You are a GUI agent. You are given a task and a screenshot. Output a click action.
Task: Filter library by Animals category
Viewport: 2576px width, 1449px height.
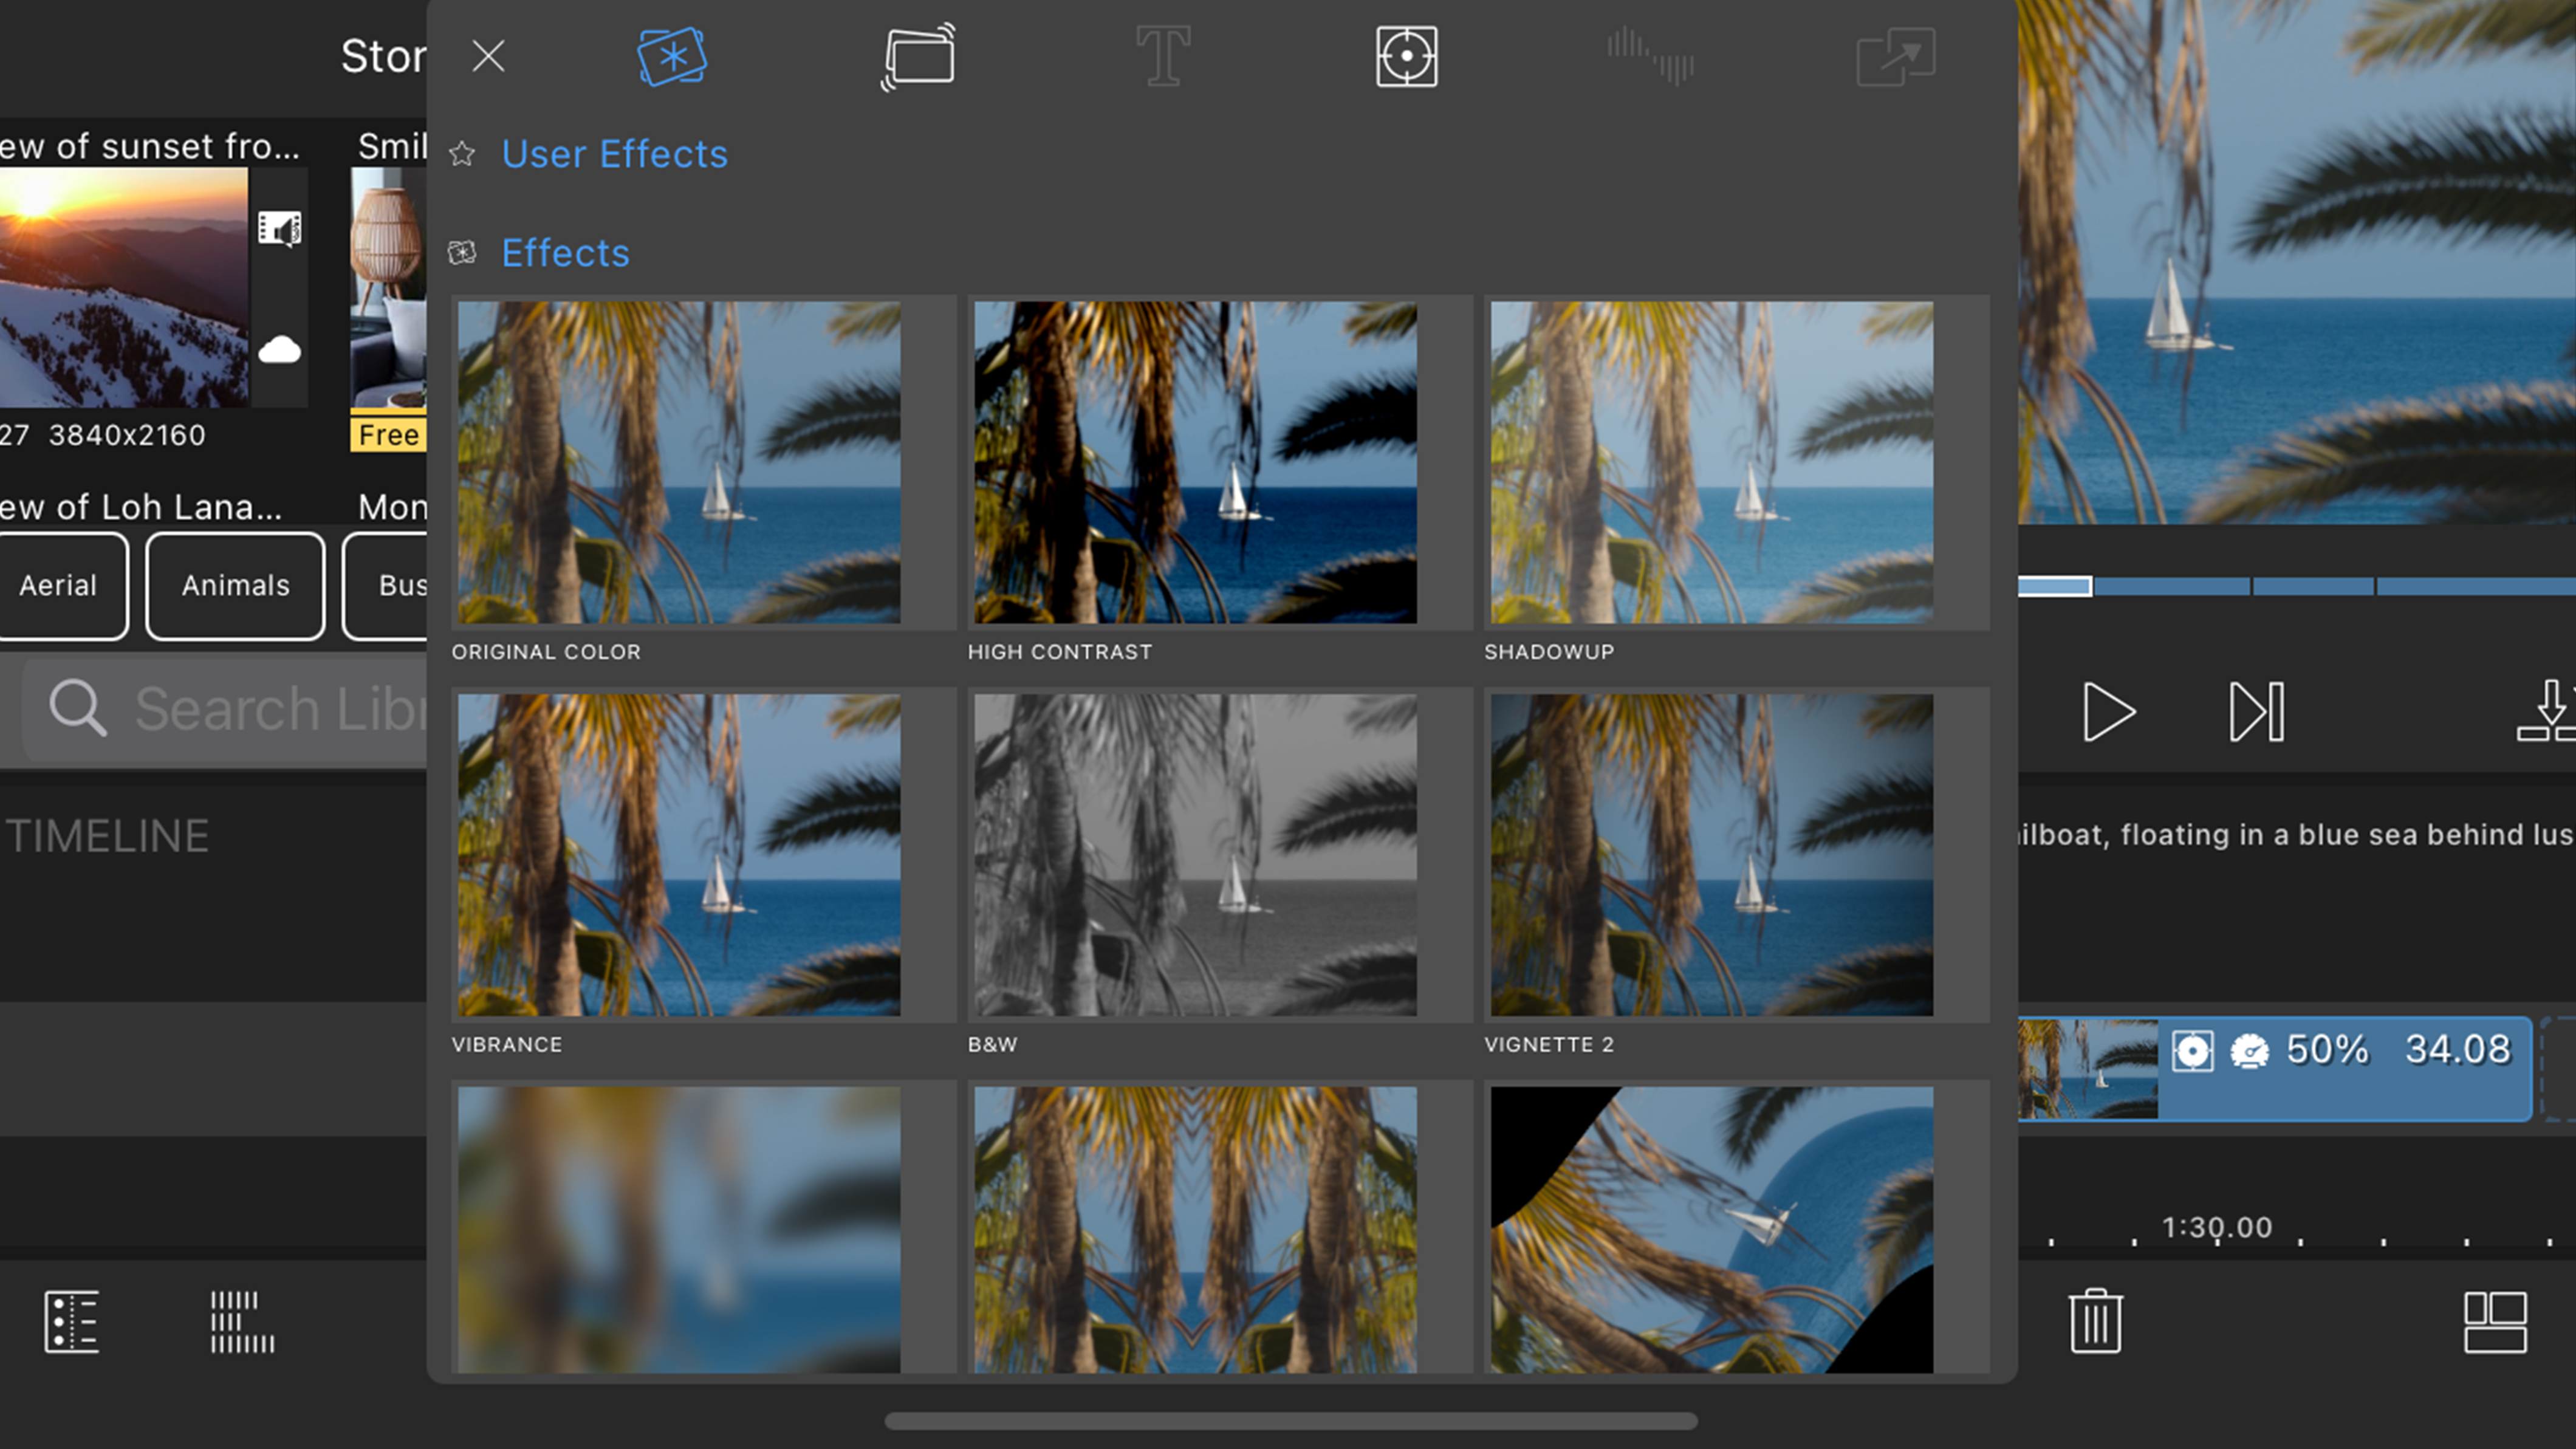click(x=236, y=586)
